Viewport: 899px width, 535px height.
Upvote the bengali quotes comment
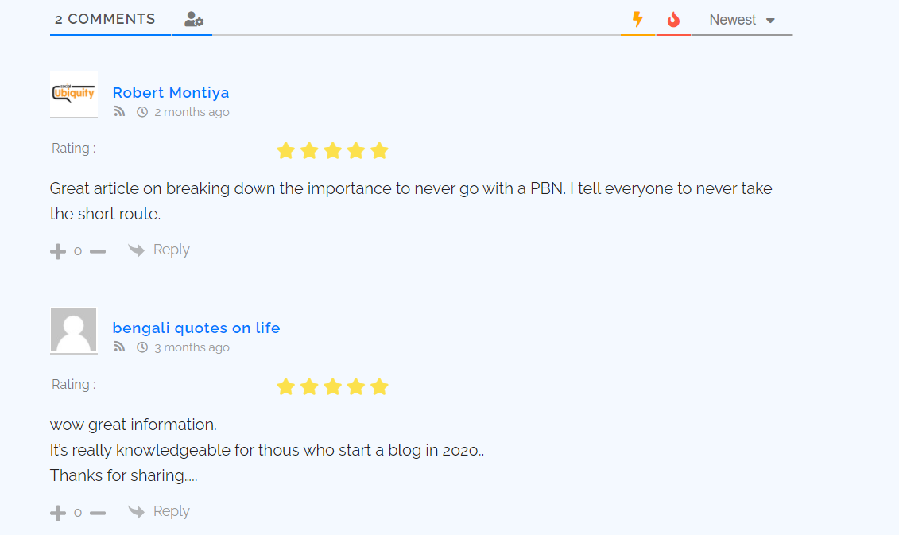tap(58, 513)
